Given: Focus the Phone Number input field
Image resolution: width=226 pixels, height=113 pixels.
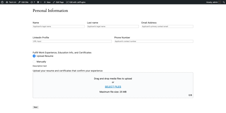Looking at the screenshot, I should 154,41.
